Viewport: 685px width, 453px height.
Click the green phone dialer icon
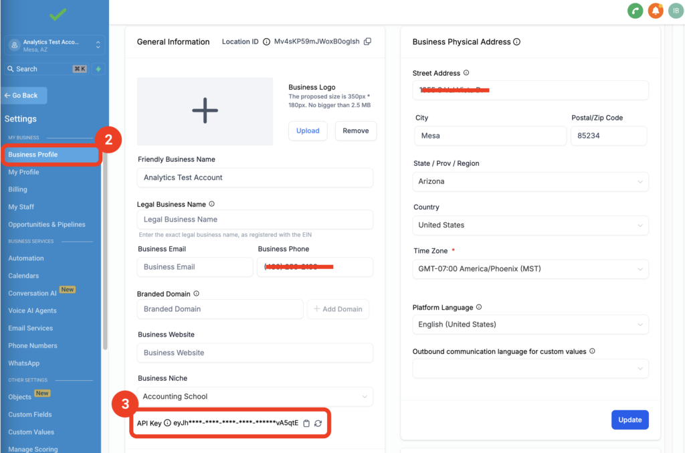coord(635,11)
